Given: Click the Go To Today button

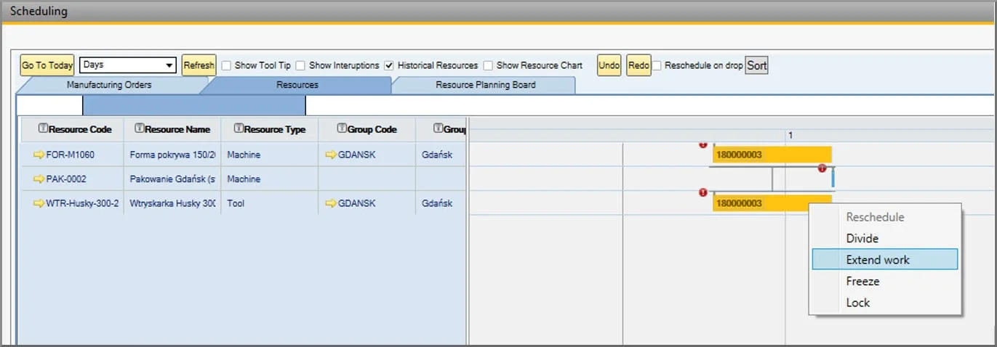Looking at the screenshot, I should [47, 65].
